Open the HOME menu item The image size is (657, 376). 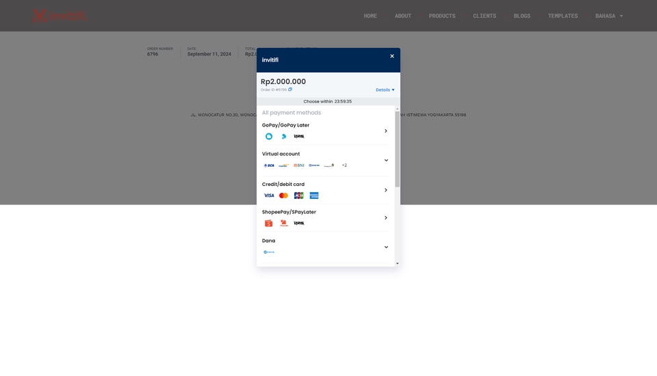tap(370, 16)
